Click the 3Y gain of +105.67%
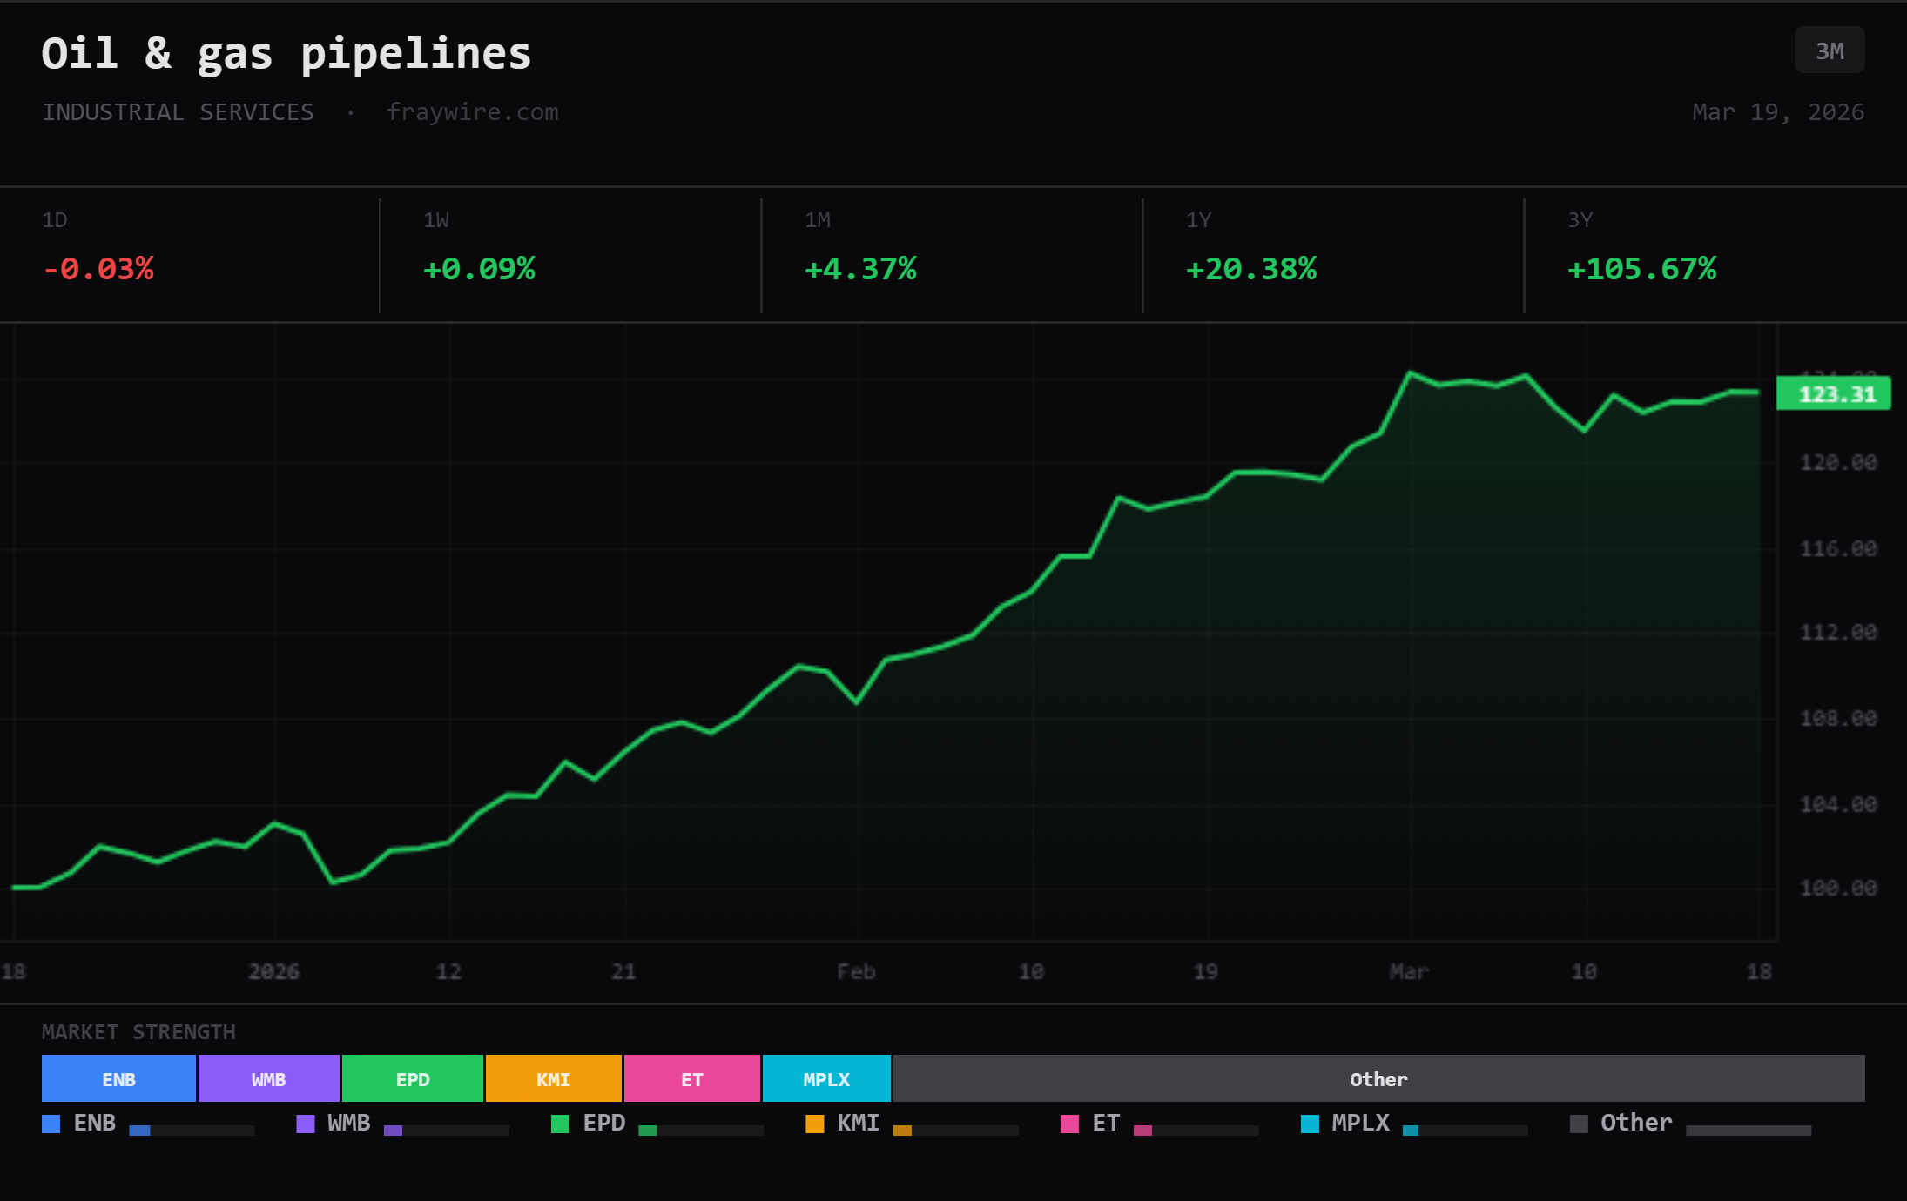Screen dimensions: 1907x1201 pos(1641,269)
